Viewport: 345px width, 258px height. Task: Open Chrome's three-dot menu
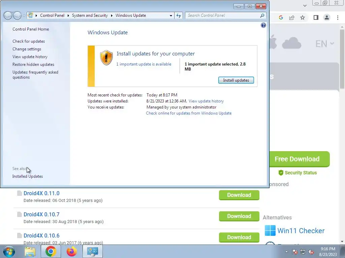pos(338,17)
